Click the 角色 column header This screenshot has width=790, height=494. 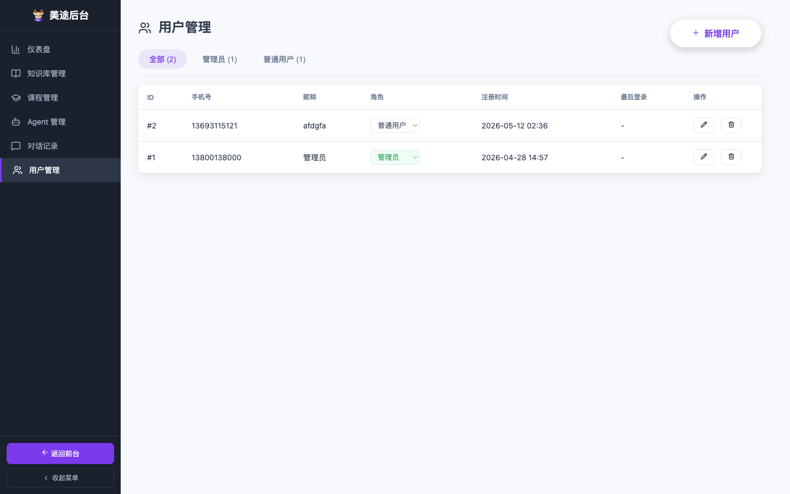[x=377, y=97]
